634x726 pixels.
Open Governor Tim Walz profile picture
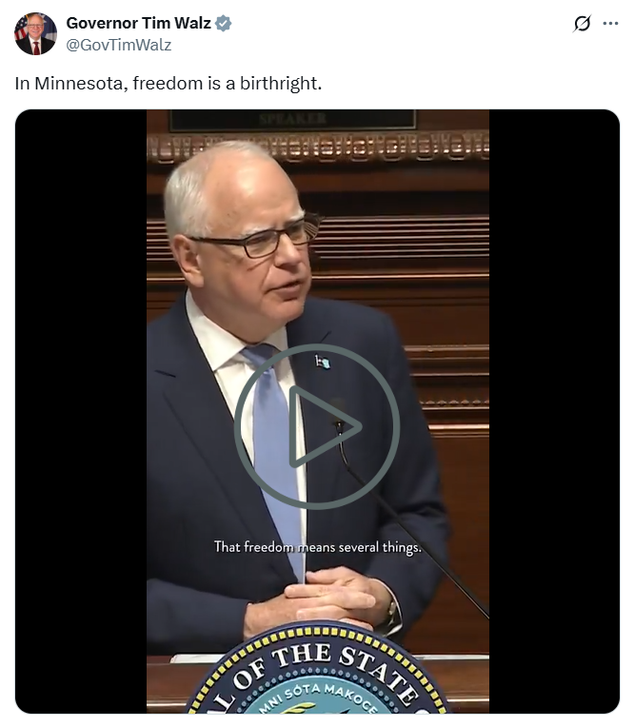(x=35, y=34)
